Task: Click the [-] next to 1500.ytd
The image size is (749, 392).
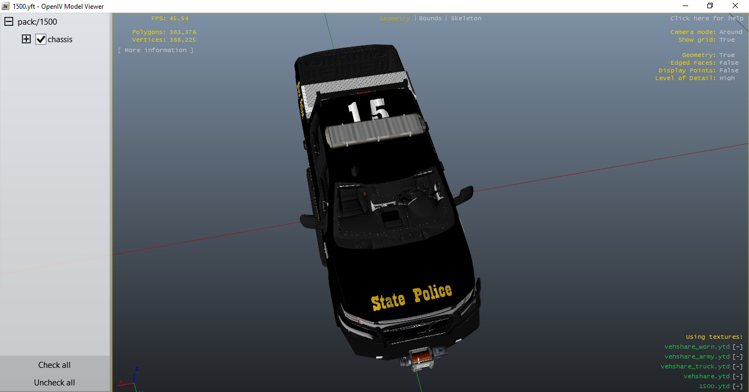Action: pos(737,387)
